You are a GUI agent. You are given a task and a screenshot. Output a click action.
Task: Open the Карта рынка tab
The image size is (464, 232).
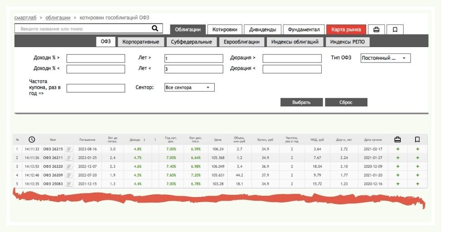346,29
